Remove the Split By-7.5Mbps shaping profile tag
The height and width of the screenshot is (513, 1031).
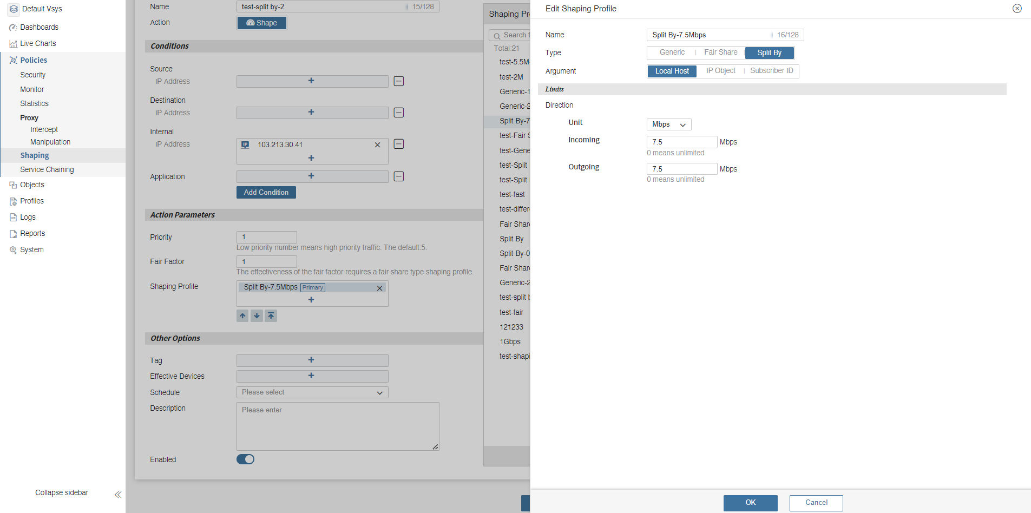[x=379, y=288]
